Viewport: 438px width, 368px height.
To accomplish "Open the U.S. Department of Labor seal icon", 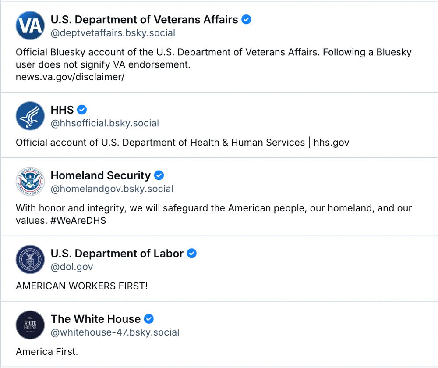I will [30, 259].
